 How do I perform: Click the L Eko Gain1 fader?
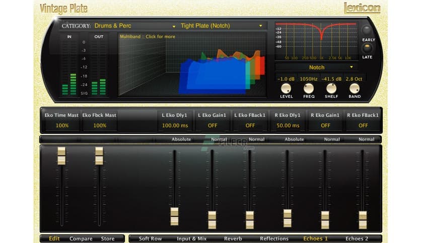[x=212, y=220]
